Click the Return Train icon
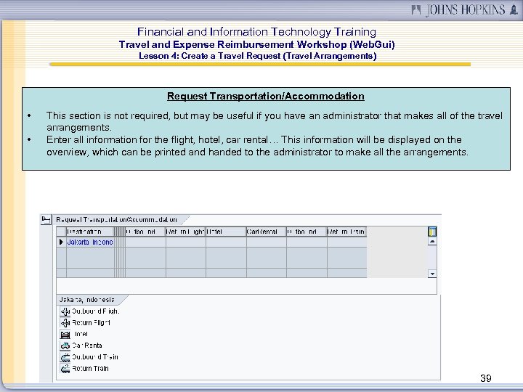This screenshot has height=392, width=523. click(x=65, y=368)
